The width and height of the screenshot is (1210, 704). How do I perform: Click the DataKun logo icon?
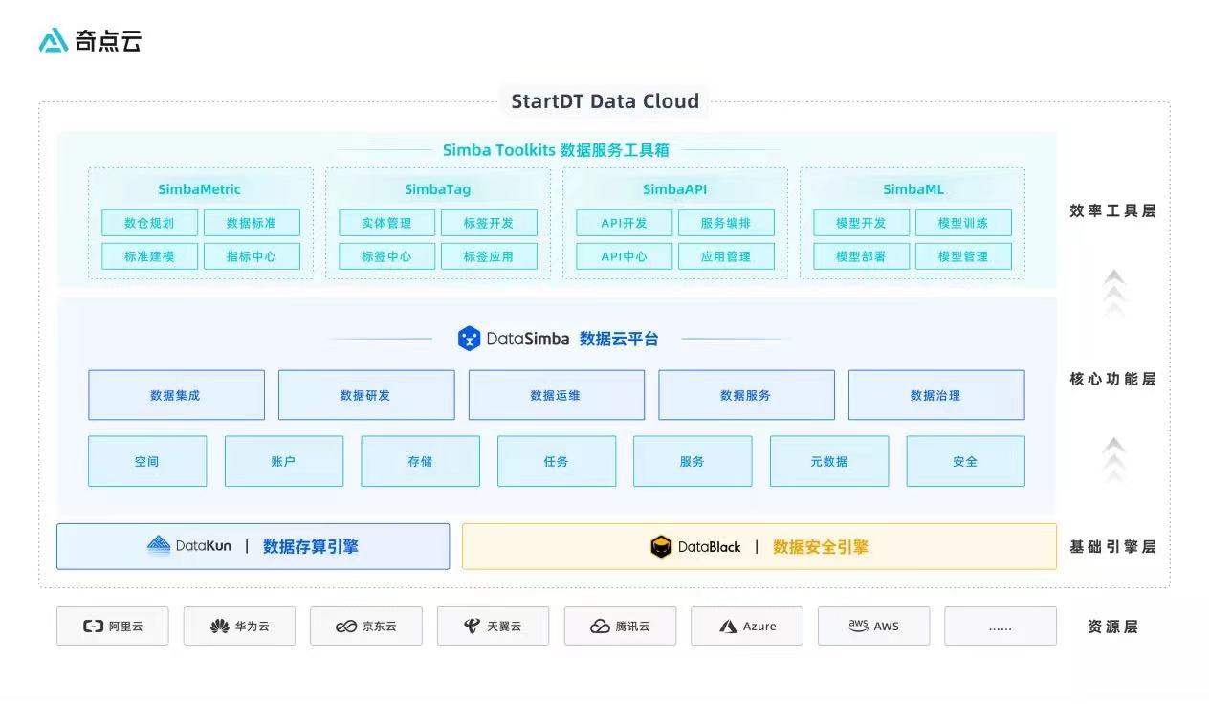point(159,546)
